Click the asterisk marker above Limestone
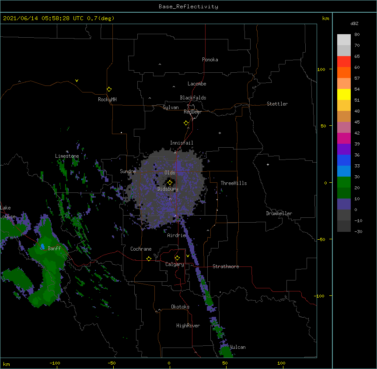 click(67, 152)
